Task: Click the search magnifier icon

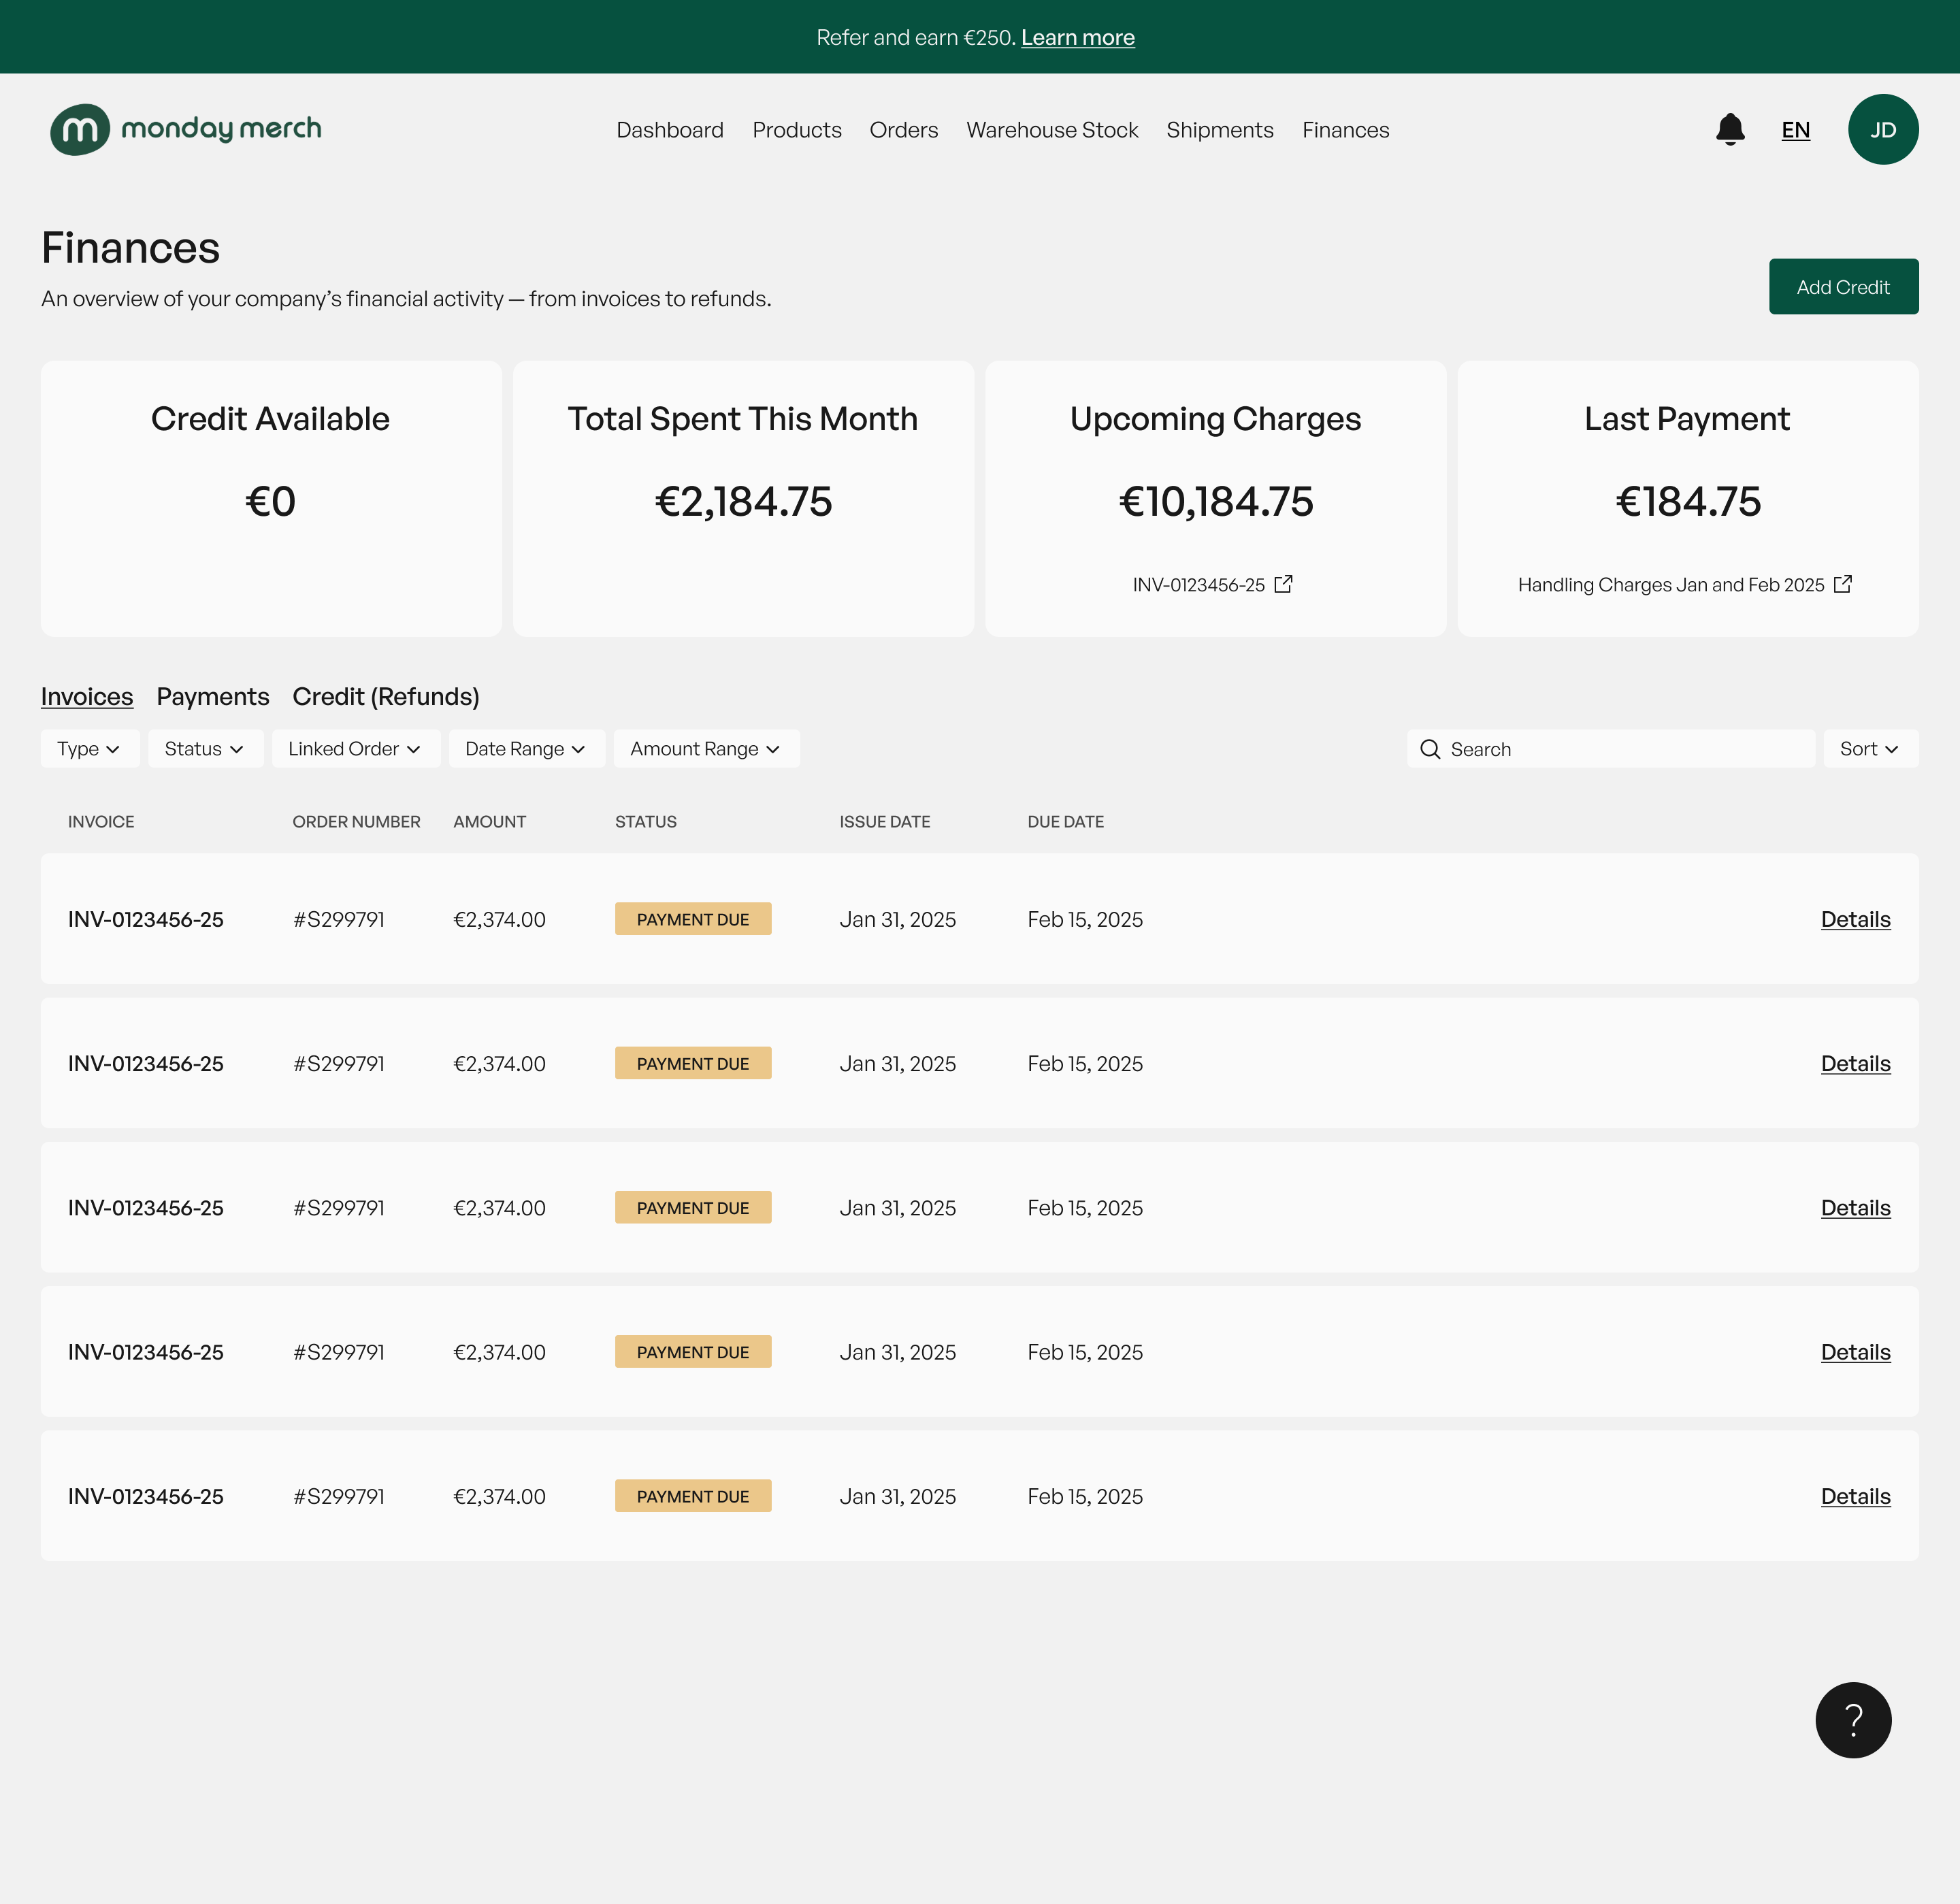Action: click(x=1430, y=748)
